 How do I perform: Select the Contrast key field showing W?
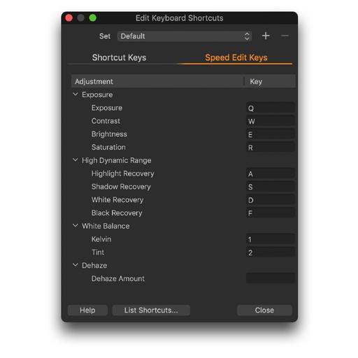pyautogui.click(x=271, y=121)
